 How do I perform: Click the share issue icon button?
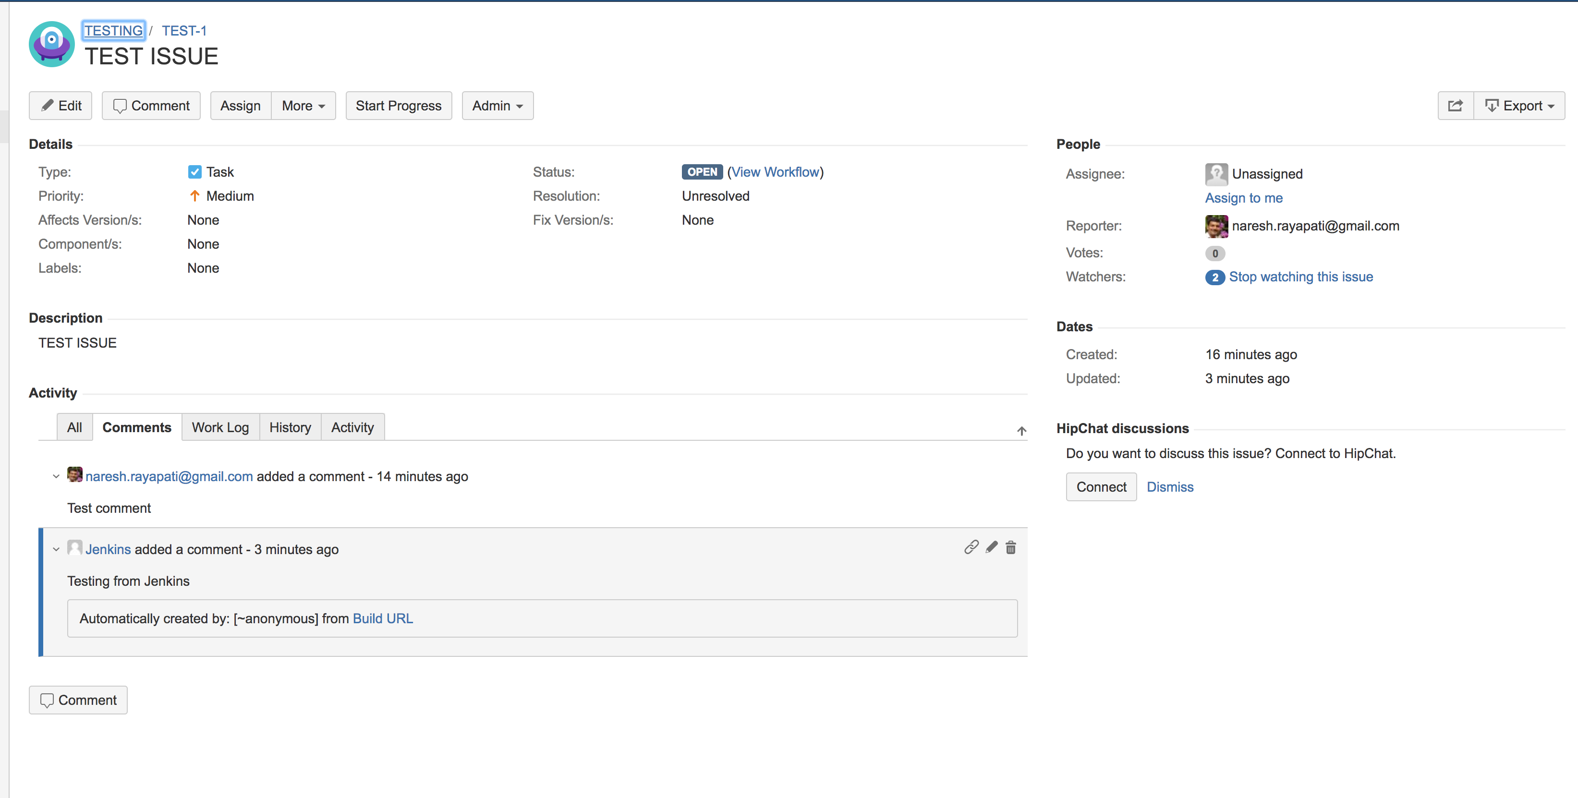[x=1456, y=106]
